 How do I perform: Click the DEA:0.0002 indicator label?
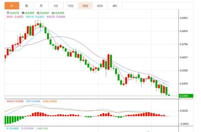(50, 101)
